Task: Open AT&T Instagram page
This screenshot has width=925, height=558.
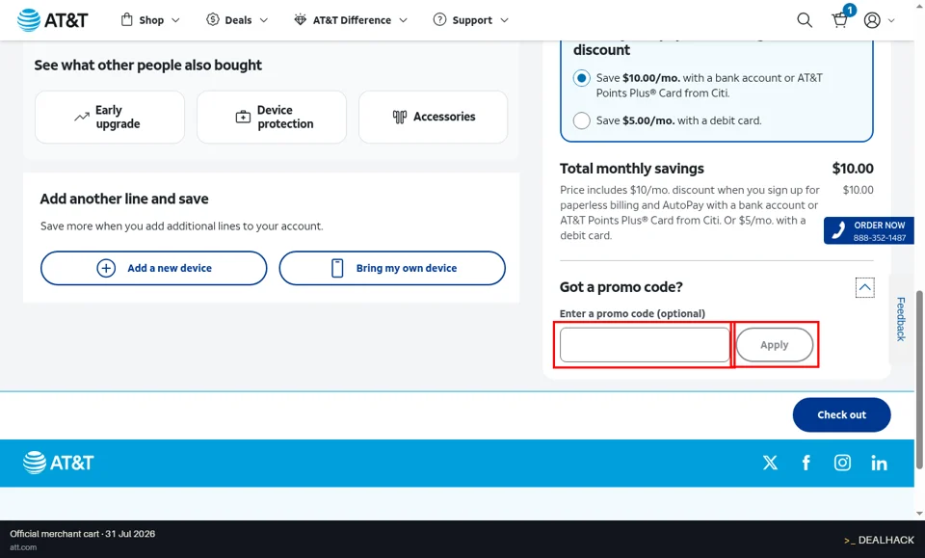Action: [x=842, y=463]
